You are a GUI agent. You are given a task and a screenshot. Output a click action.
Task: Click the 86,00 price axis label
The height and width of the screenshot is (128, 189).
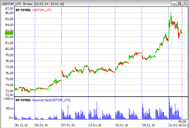pos(9,13)
